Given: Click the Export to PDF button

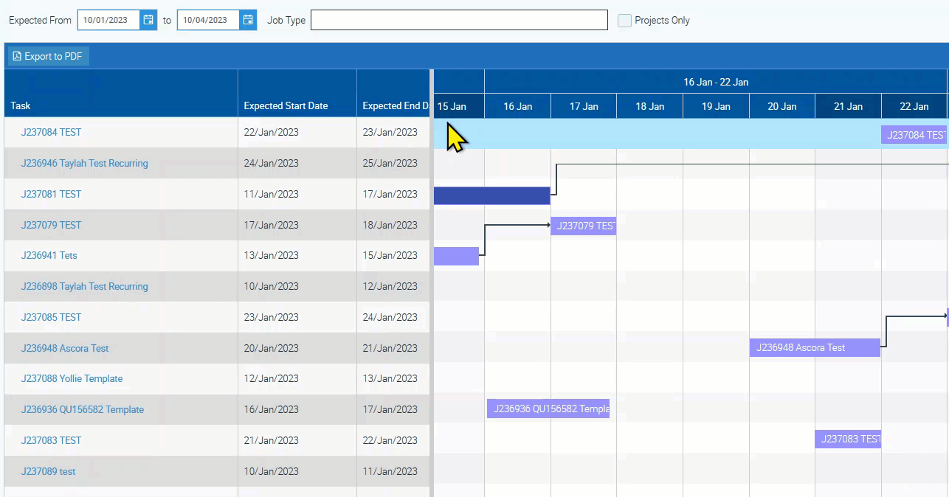Looking at the screenshot, I should coord(48,56).
